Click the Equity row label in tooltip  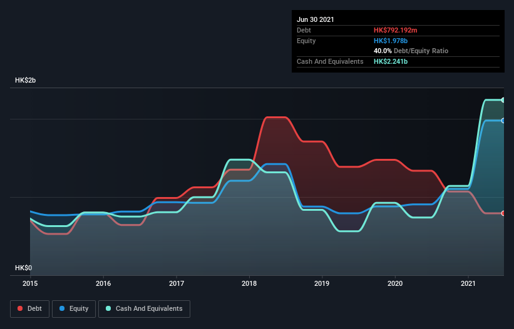[x=306, y=41]
